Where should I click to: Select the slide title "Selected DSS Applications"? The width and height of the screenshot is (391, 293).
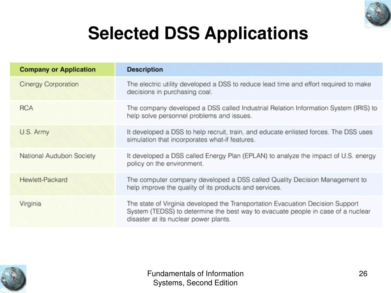pos(198,33)
